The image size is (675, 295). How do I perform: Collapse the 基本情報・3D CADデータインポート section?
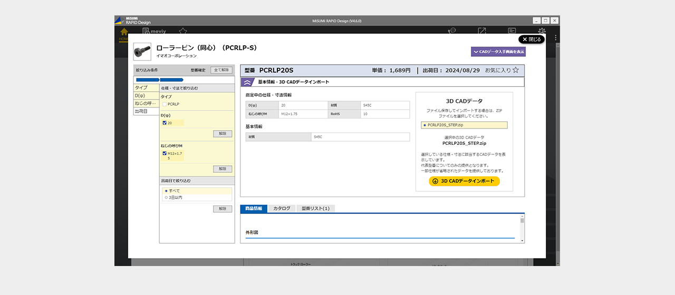[247, 82]
